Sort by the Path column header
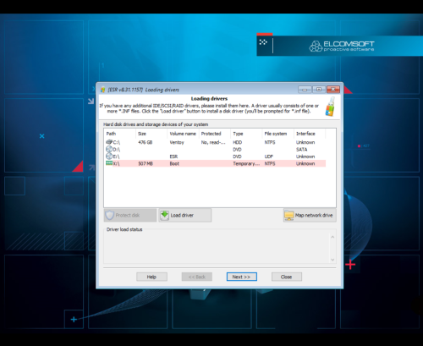Viewport: 423px width, 346px height. tap(120, 134)
